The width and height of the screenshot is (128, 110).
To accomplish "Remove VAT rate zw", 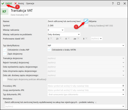I will pos(78,38).
